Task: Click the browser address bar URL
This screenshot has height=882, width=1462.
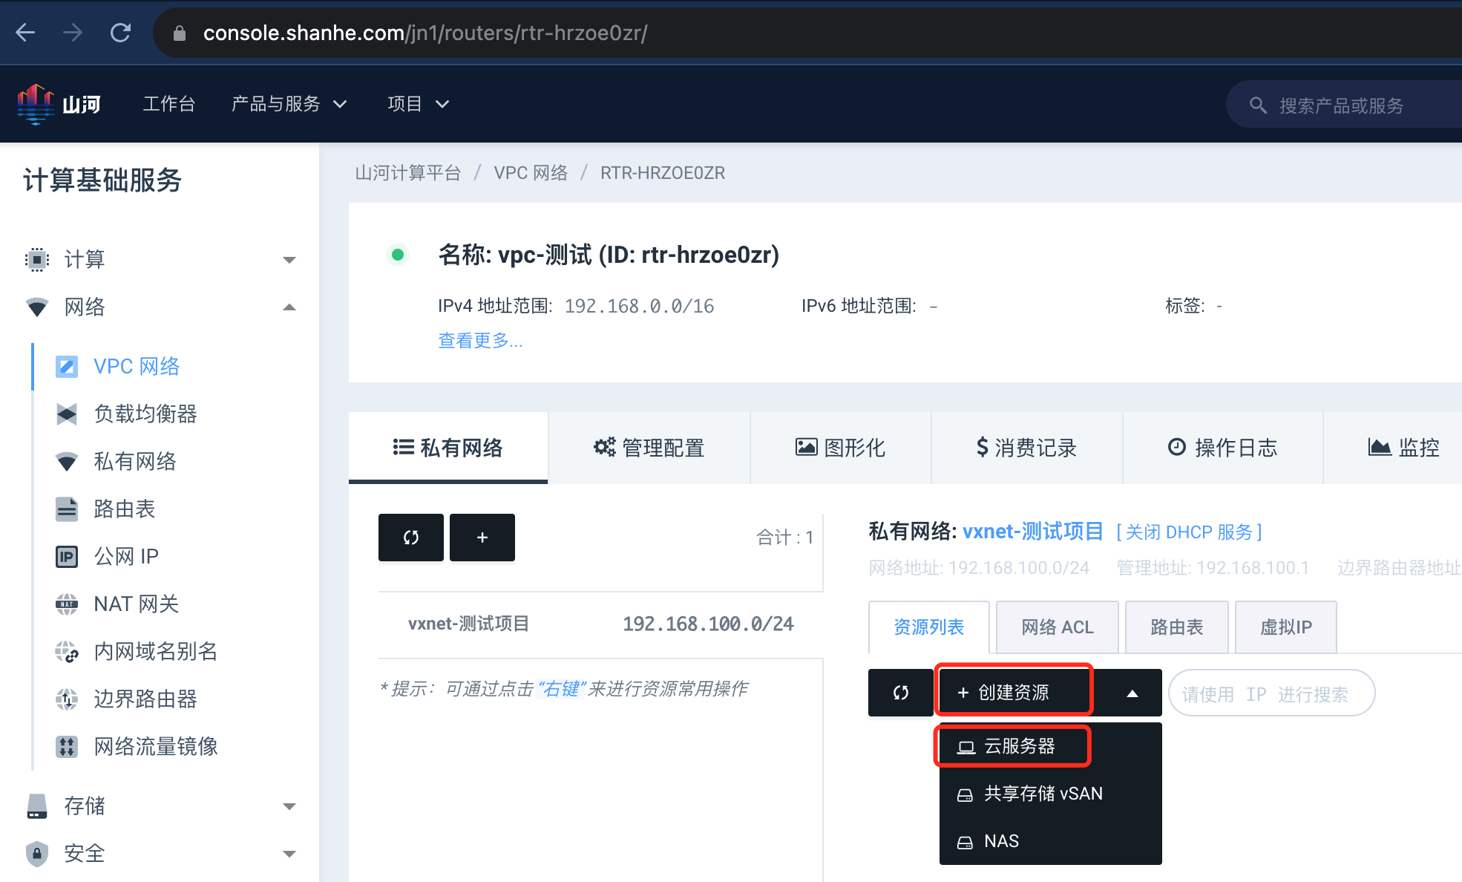Action: click(425, 33)
